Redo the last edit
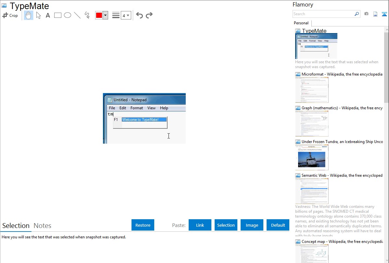Image resolution: width=389 pixels, height=263 pixels. tap(149, 15)
